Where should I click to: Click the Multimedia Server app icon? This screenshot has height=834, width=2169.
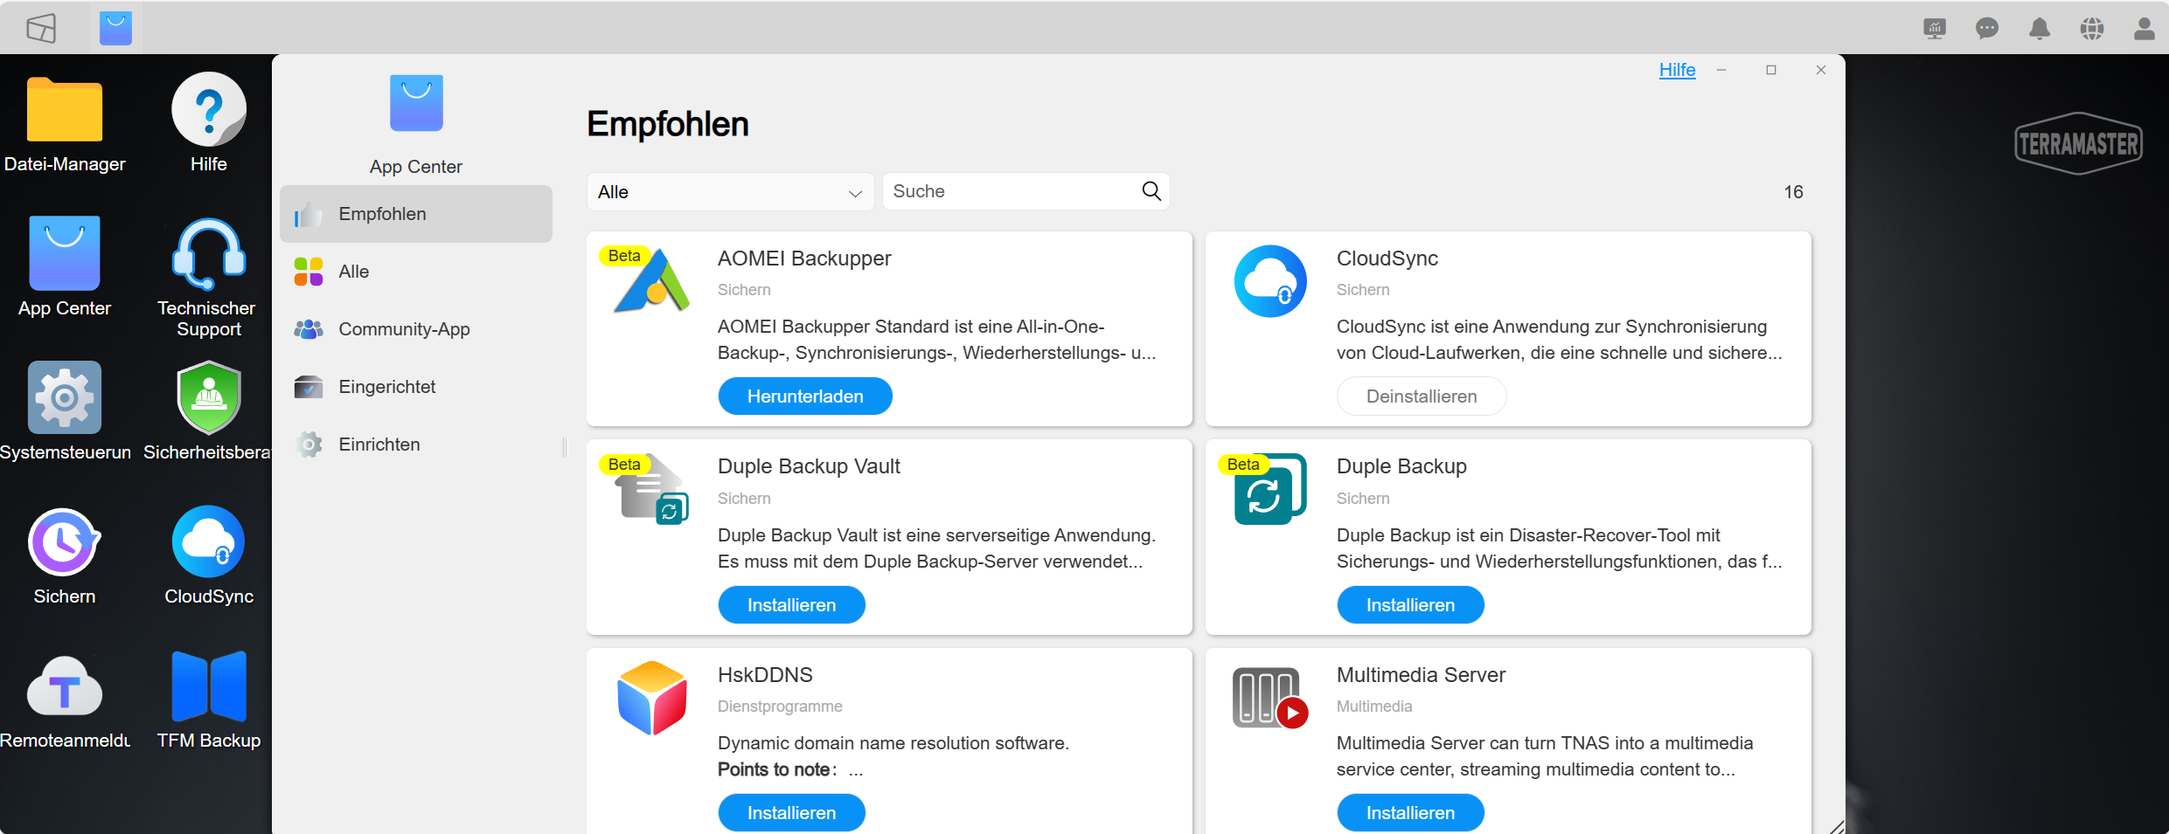coord(1269,698)
